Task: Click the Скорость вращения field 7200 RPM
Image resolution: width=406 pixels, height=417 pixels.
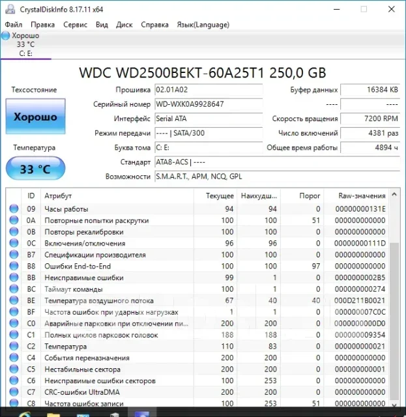Action: point(370,119)
